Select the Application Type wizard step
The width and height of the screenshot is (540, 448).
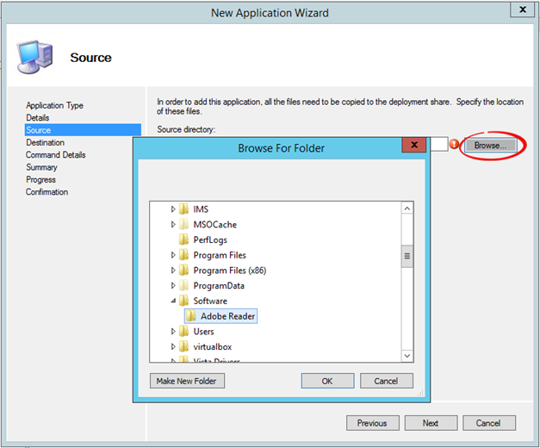(54, 105)
